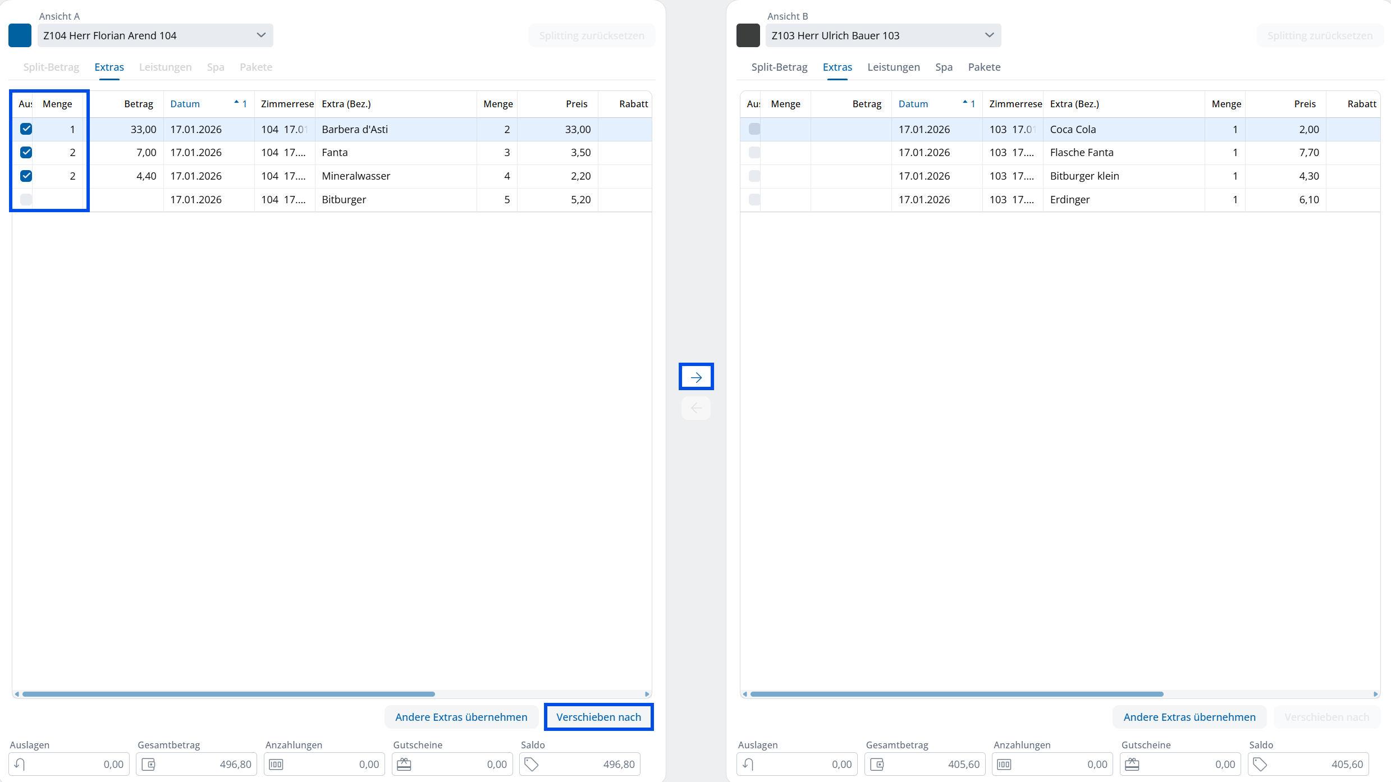1391x782 pixels.
Task: Uncheck the Fanta row checkbox
Action: pyautogui.click(x=26, y=152)
